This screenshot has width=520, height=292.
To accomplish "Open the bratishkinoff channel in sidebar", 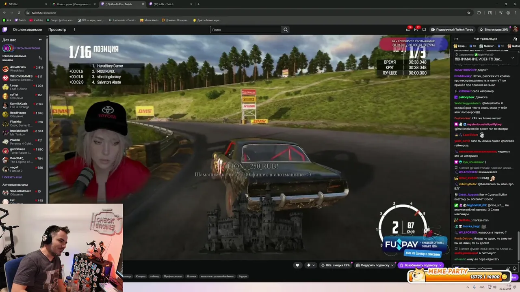I will click(x=24, y=133).
